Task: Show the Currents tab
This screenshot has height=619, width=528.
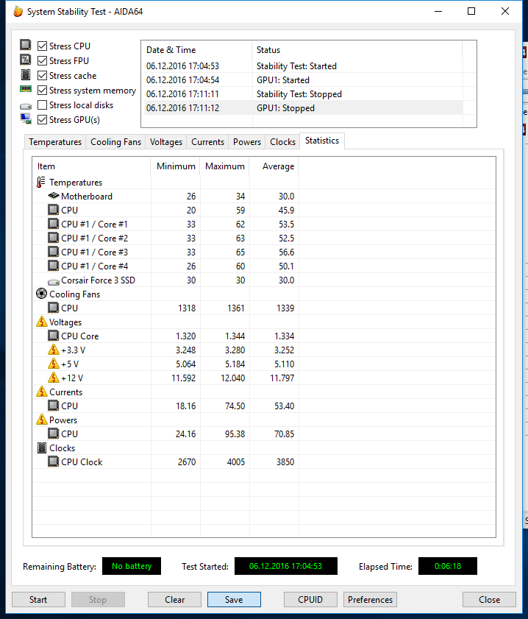Action: (207, 142)
